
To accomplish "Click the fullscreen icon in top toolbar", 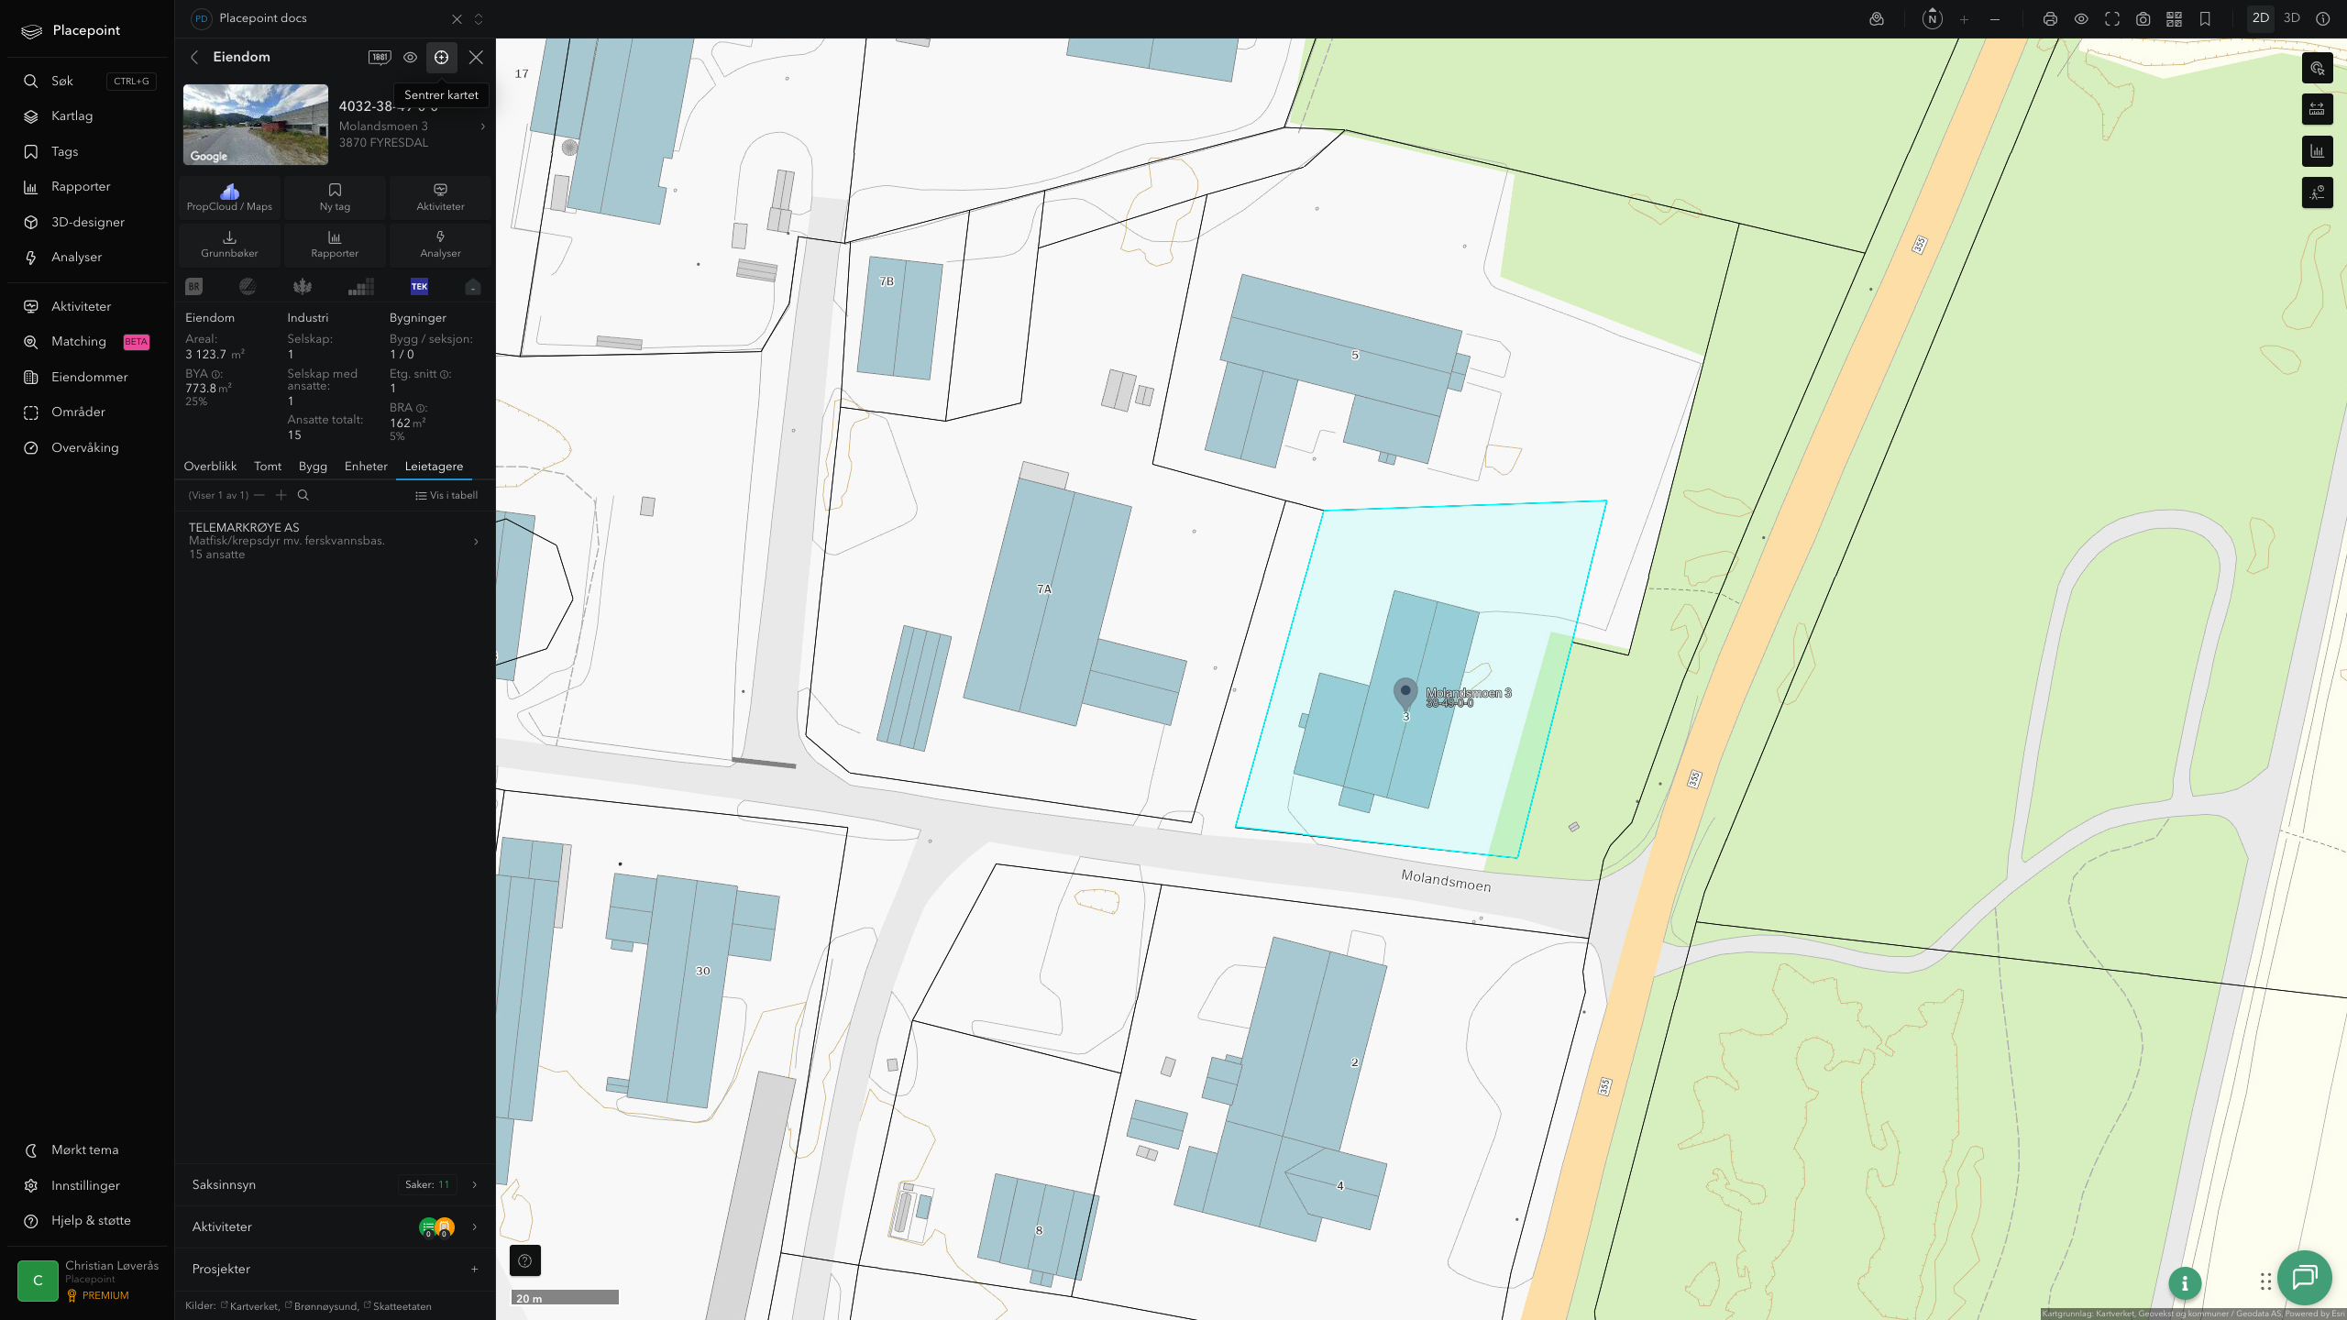I will 2112,18.
